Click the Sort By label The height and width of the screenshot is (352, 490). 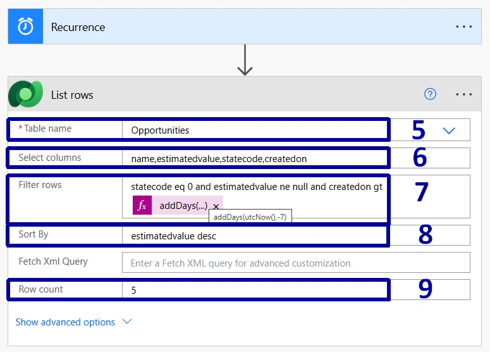click(34, 234)
